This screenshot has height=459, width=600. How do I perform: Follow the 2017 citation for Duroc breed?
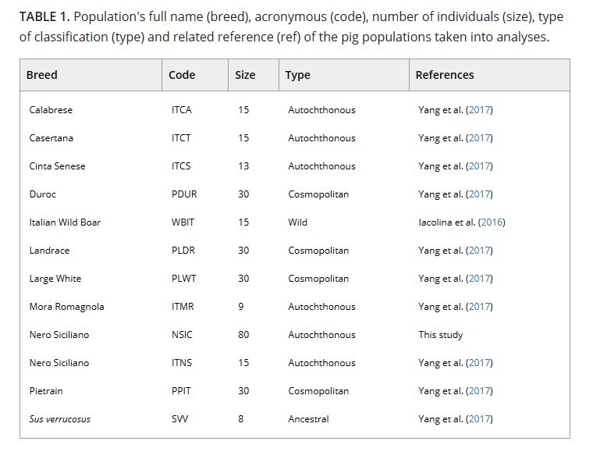click(479, 194)
